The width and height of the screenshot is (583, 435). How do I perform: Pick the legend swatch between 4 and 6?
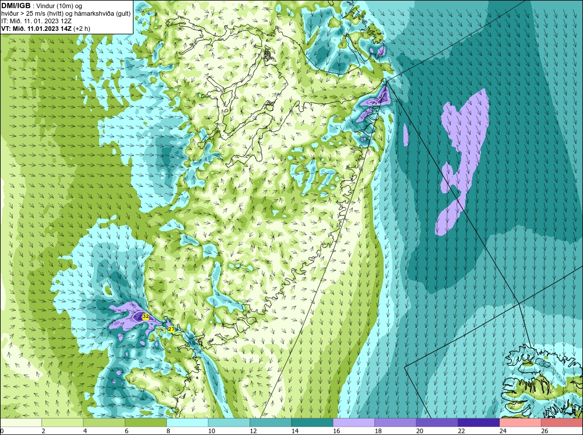coord(104,423)
